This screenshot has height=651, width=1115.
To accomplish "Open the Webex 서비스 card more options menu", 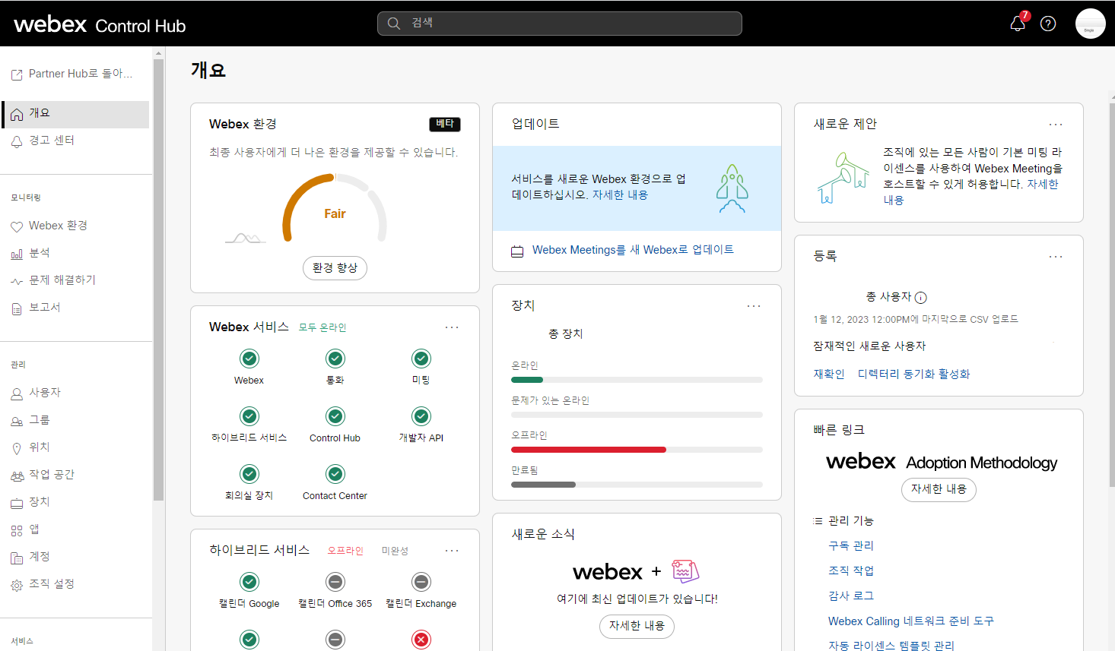I will [x=452, y=327].
